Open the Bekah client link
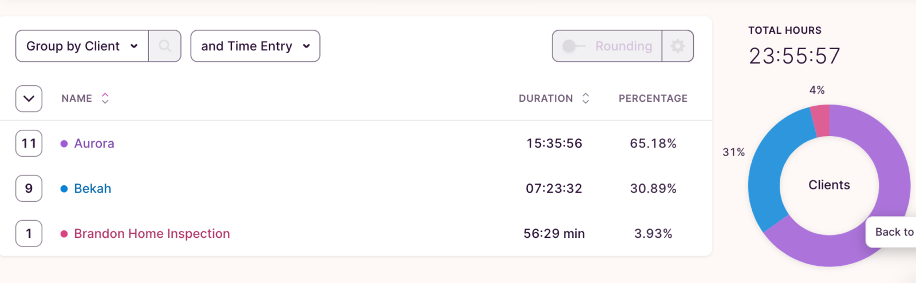The width and height of the screenshot is (916, 283). (92, 189)
